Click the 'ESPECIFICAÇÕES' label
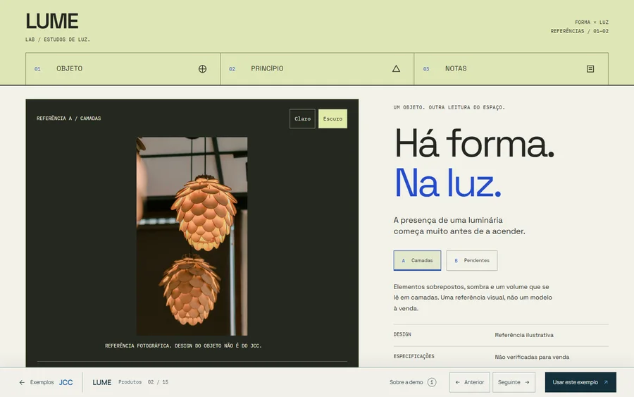 point(414,357)
